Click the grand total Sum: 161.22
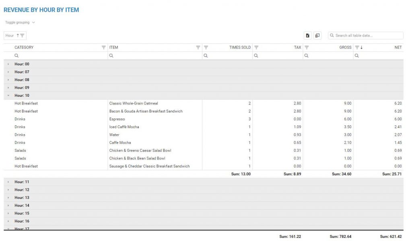Image resolution: width=412 pixels, height=241 pixels. 290,237
